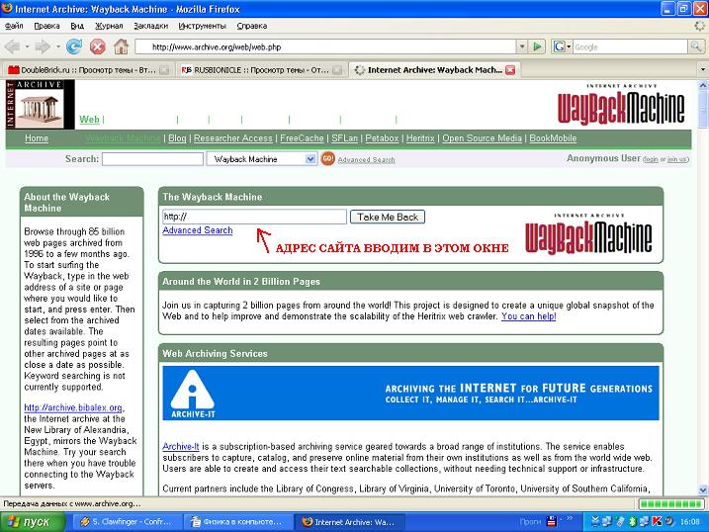Image resolution: width=709 pixels, height=532 pixels.
Task: Switch to the DoubleBrick.ru tab
Action: 86,70
